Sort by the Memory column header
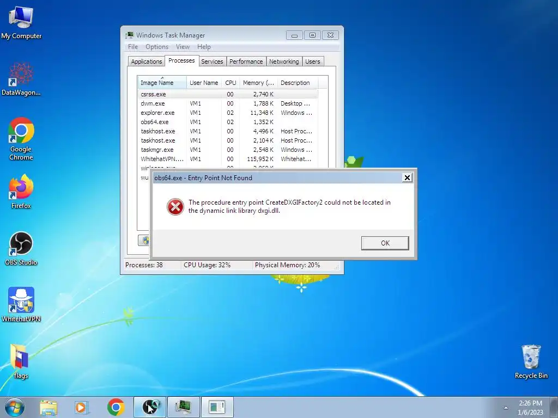This screenshot has width=558, height=418. click(258, 83)
